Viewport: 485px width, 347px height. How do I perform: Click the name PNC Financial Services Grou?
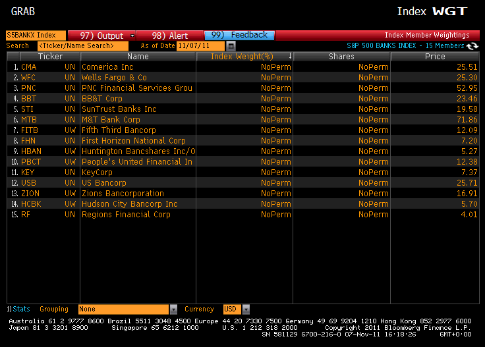click(137, 88)
